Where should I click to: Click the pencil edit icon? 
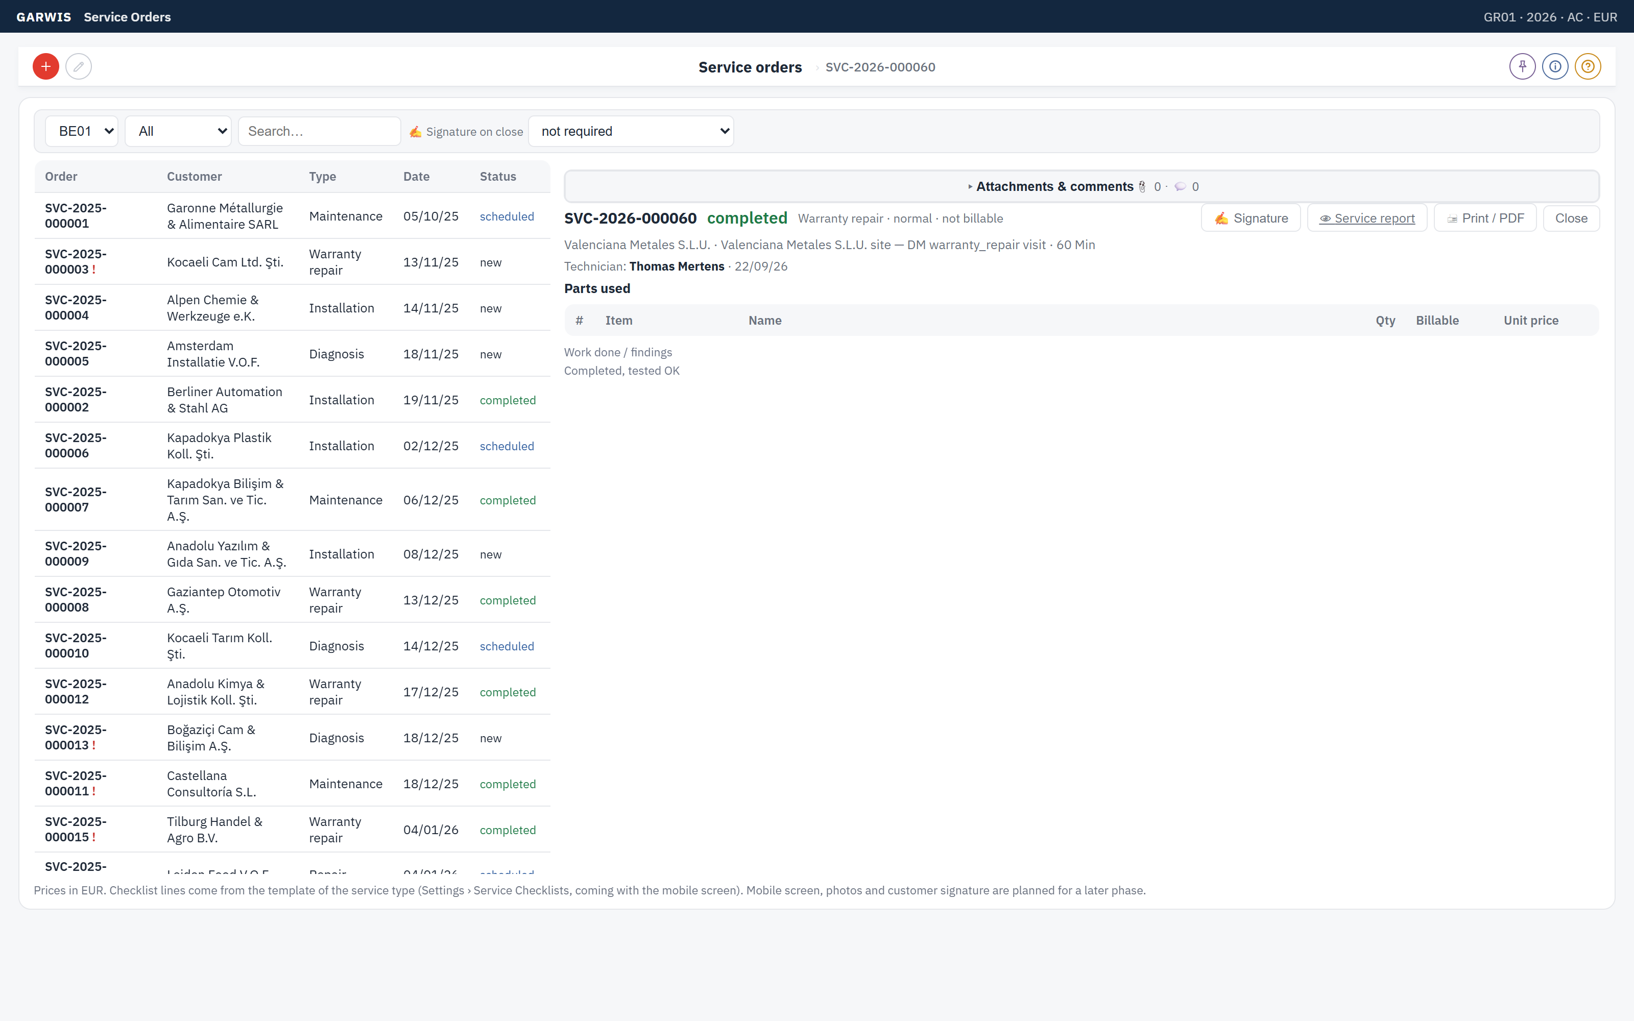pyautogui.click(x=78, y=66)
